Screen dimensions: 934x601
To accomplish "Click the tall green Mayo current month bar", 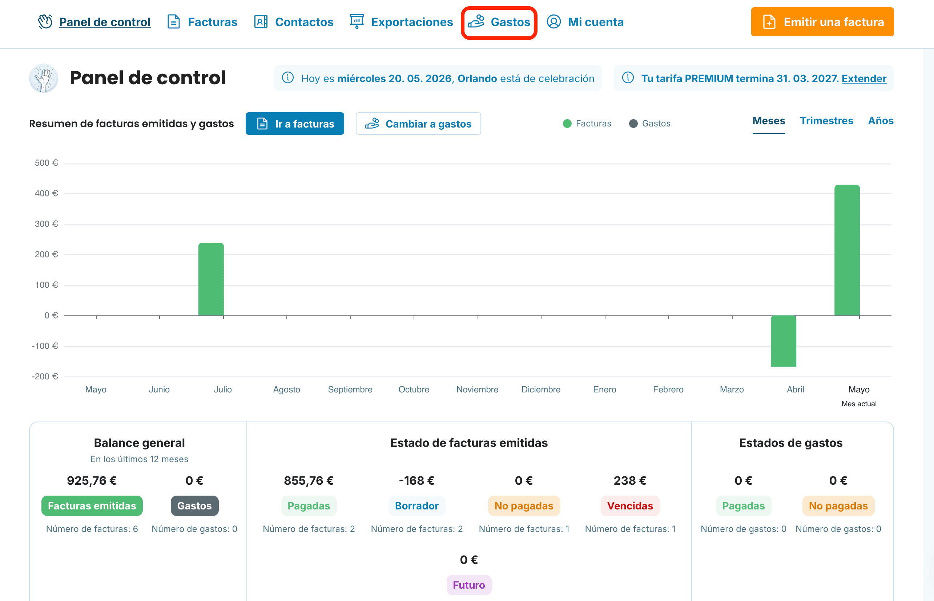I will pos(846,250).
